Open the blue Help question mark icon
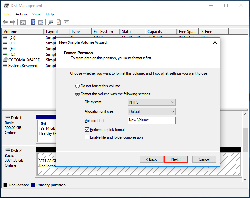 (33, 22)
